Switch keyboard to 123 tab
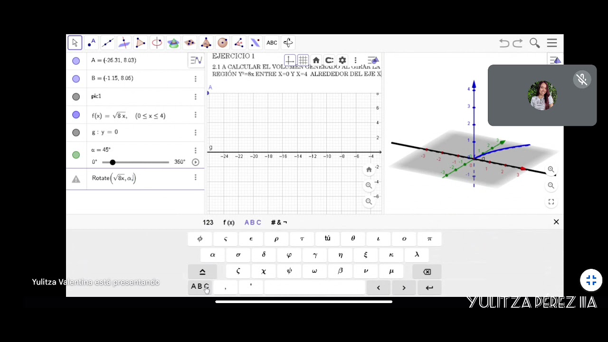This screenshot has height=342, width=608. click(208, 222)
